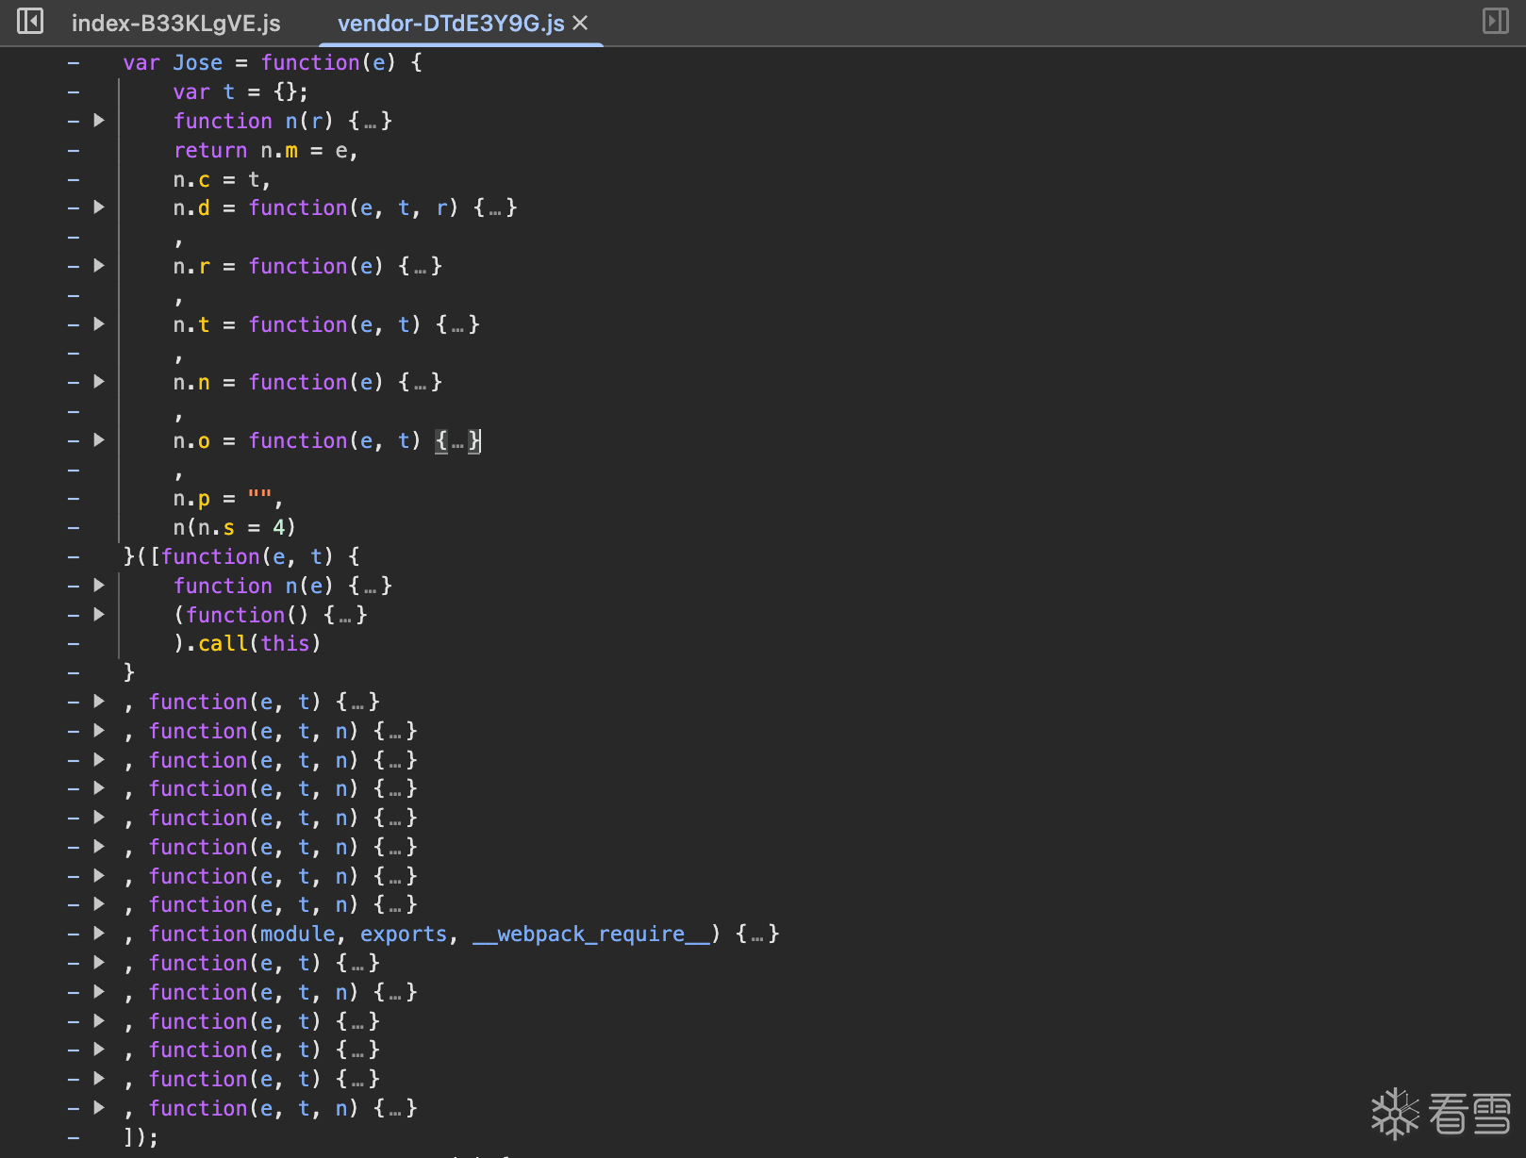Screen dimensions: 1526x1158
Task: Expand the n.d function fold arrow
Action: pos(99,207)
